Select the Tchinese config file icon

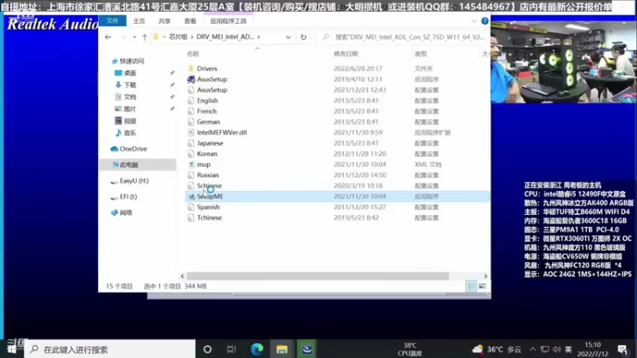pos(191,217)
